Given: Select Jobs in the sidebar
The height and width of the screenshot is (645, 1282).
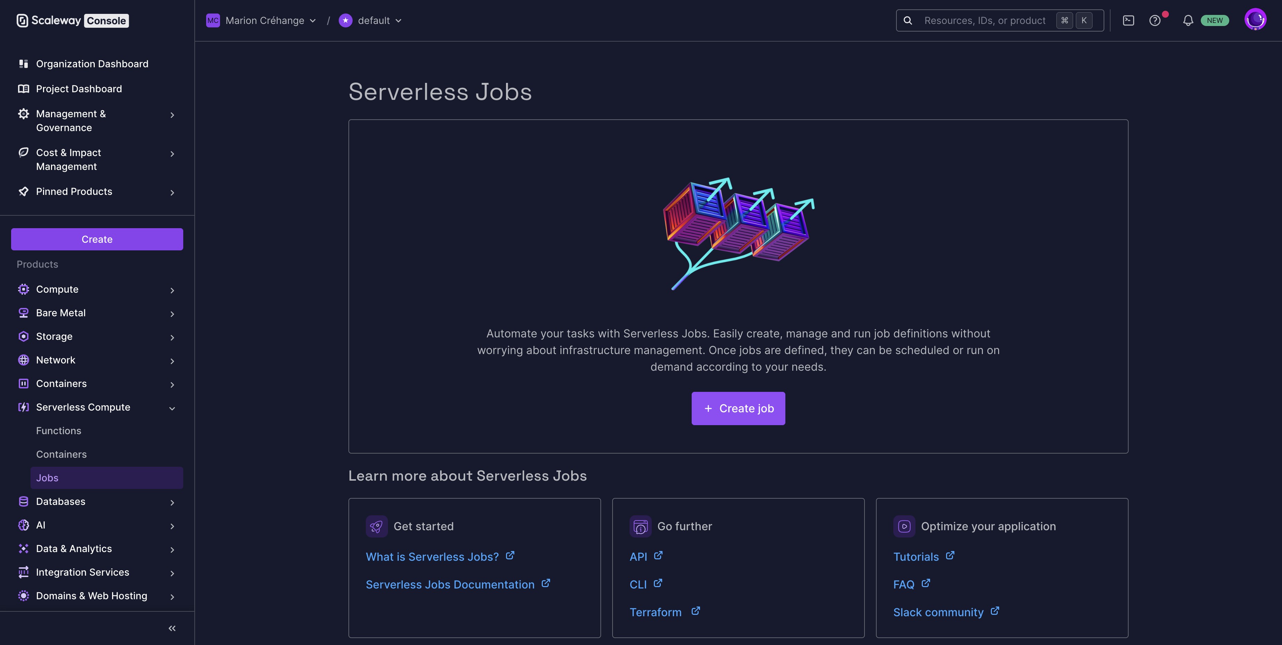Looking at the screenshot, I should tap(107, 478).
